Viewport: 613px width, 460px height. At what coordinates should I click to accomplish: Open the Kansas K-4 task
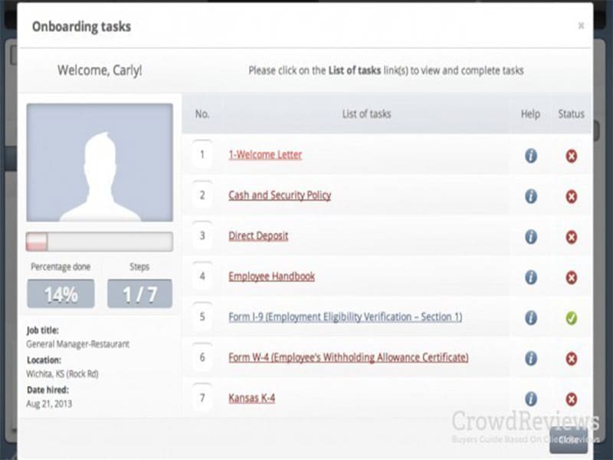251,398
